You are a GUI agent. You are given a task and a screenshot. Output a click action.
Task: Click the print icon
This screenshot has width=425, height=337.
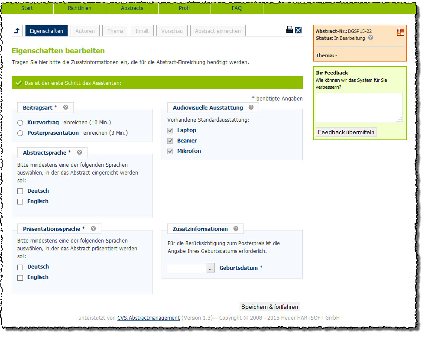coord(289,30)
